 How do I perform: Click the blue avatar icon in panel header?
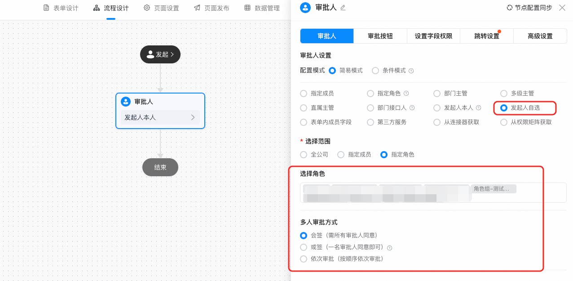[305, 7]
